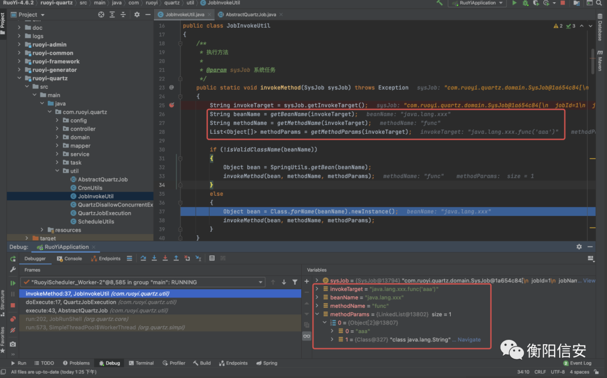Viewport: 607px width, 378px height.
Task: Open the Maven side panel
Action: [x=600, y=60]
